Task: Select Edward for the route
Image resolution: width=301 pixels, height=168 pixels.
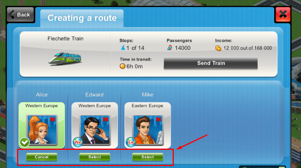Action: click(x=95, y=157)
